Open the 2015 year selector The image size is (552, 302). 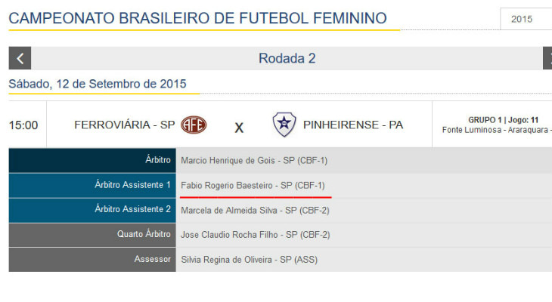[x=526, y=19]
